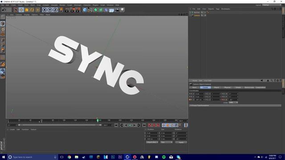The image size is (285, 160).
Task: Switch to Edges mode in left palette
Action: pyautogui.click(x=3, y=45)
